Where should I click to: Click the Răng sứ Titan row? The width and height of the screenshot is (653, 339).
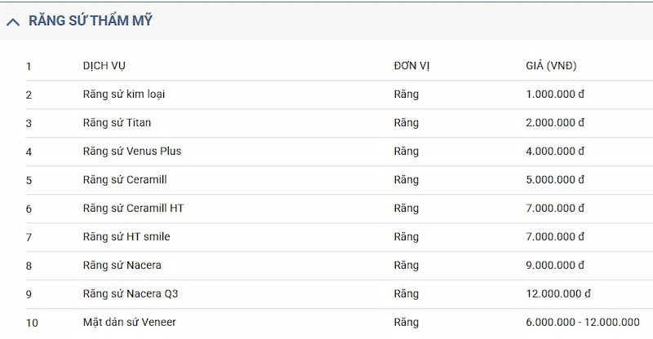[x=117, y=123]
